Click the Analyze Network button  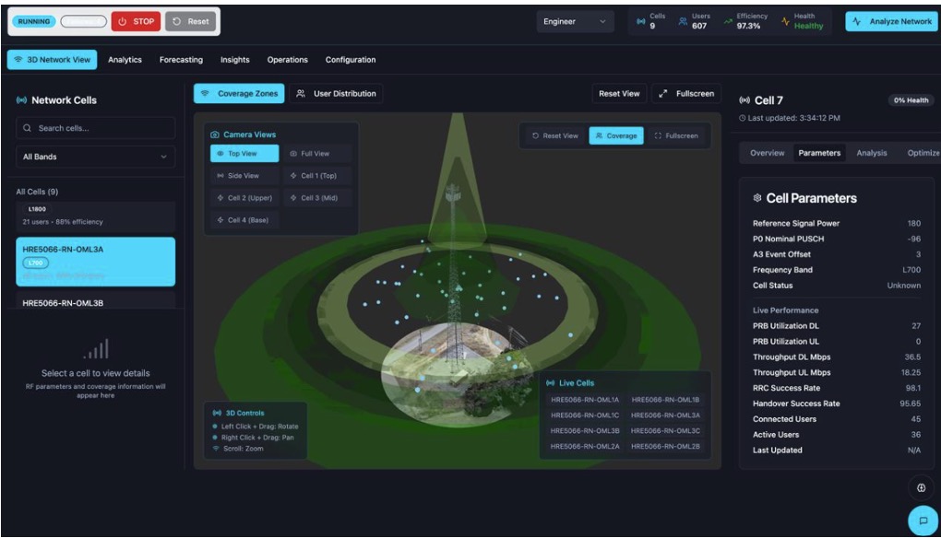coord(889,22)
